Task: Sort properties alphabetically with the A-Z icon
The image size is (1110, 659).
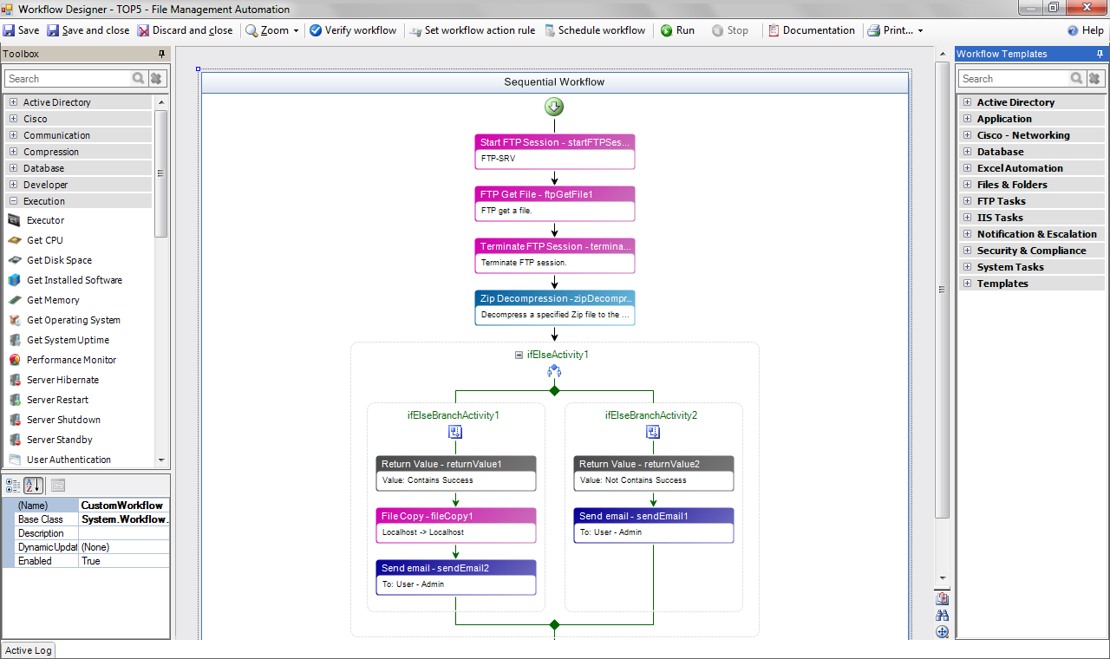Action: pos(33,485)
